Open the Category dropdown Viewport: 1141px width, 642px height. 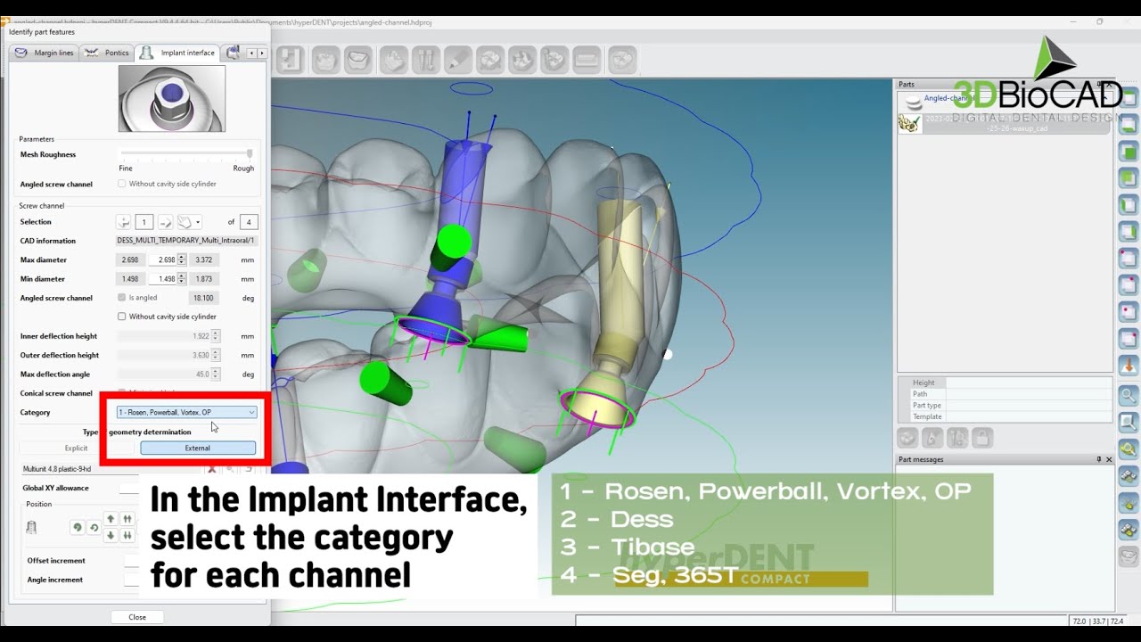[x=186, y=412]
